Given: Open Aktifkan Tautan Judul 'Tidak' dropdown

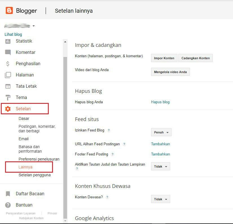Looking at the screenshot, I should coord(160,166).
